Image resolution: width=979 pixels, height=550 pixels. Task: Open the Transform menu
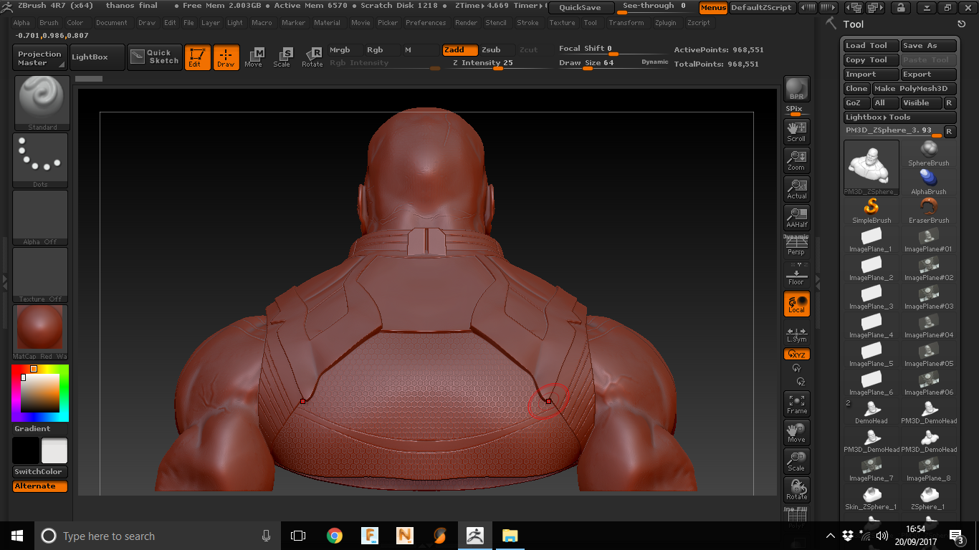click(626, 23)
